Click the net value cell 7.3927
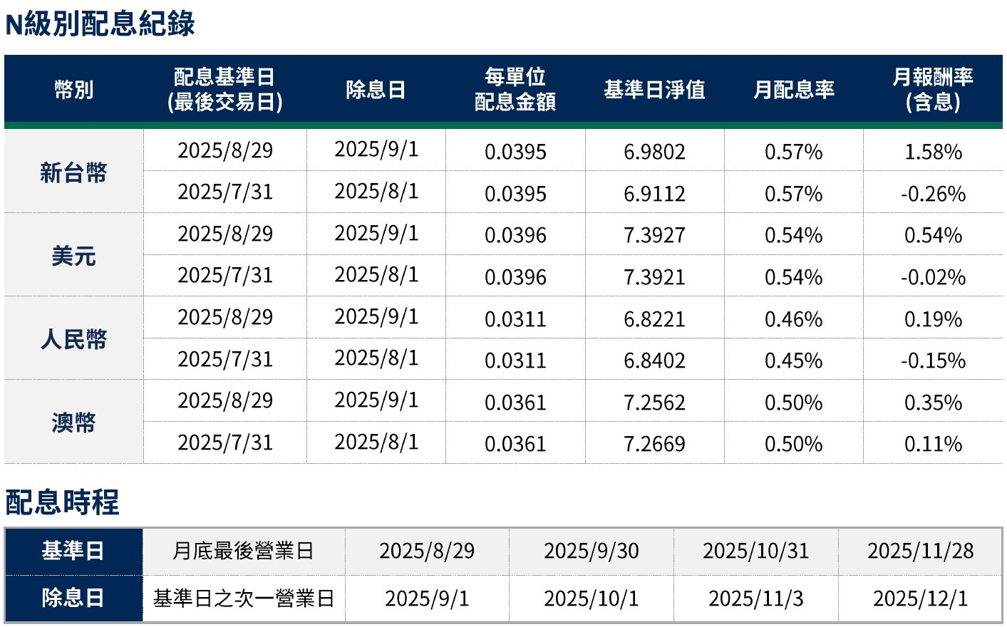 (654, 235)
